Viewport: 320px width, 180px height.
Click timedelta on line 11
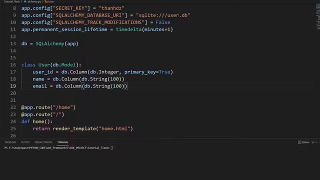tap(128, 29)
